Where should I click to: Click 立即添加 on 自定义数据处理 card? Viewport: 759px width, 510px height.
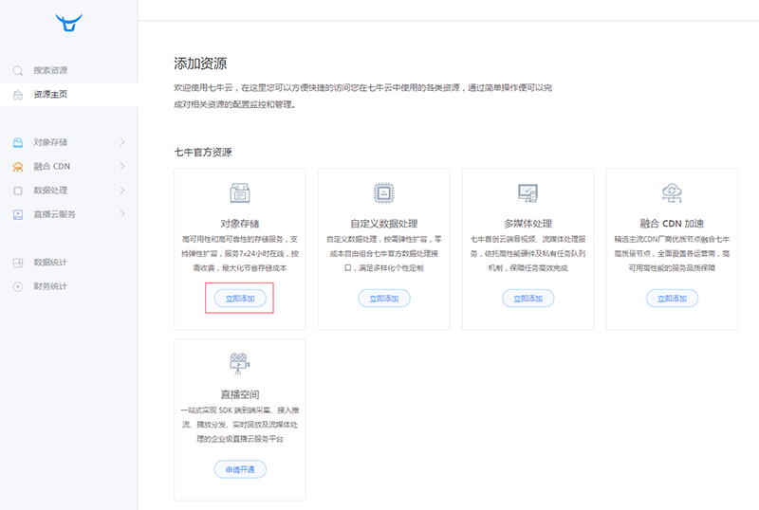pos(384,298)
